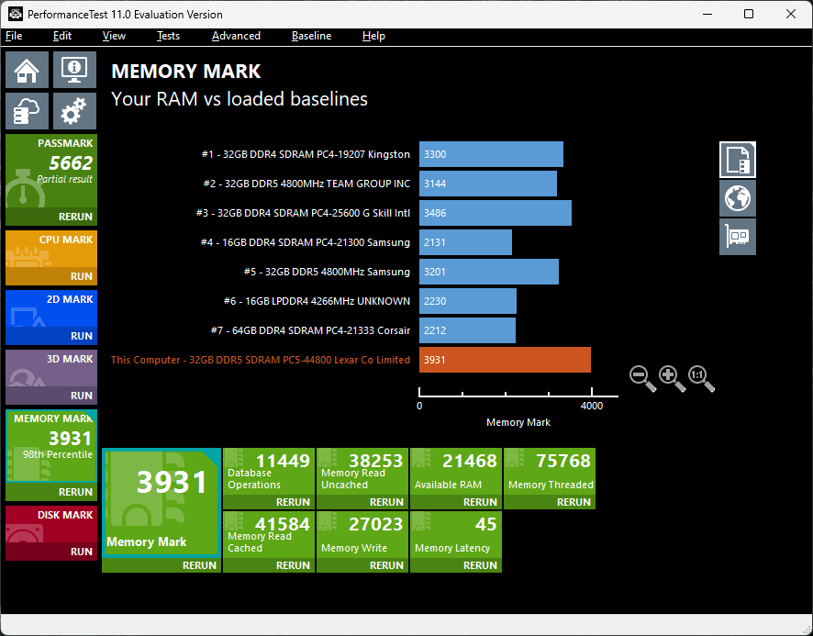Click the baseline document chart icon
The height and width of the screenshot is (636, 813).
tap(738, 160)
